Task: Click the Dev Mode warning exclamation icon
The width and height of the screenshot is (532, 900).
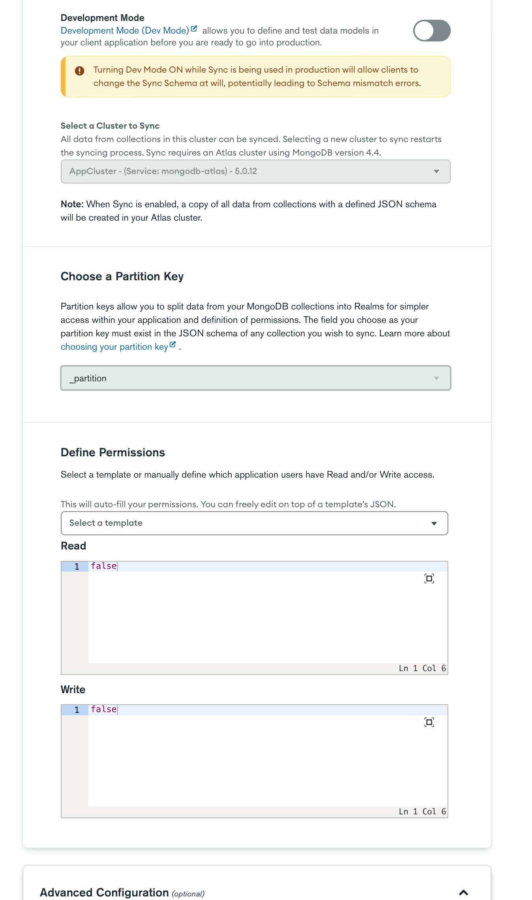Action: tap(80, 71)
